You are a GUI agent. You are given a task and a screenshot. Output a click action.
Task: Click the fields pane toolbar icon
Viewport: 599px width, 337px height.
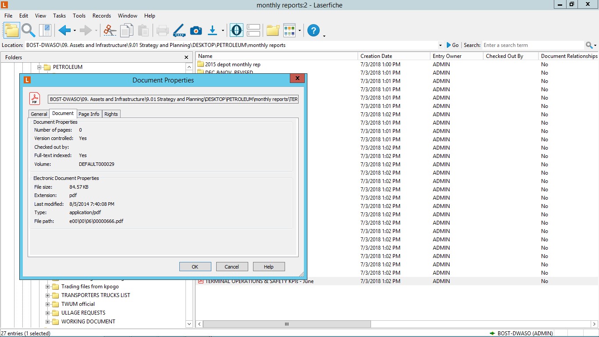click(x=253, y=30)
